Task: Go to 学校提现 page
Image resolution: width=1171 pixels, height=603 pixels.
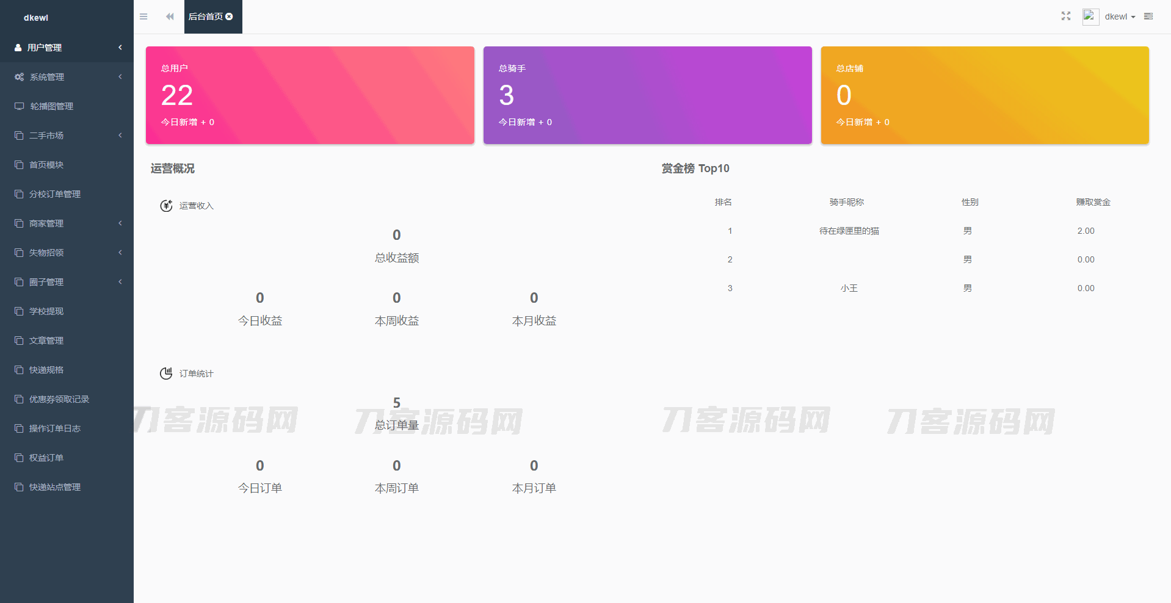Action: [x=46, y=311]
